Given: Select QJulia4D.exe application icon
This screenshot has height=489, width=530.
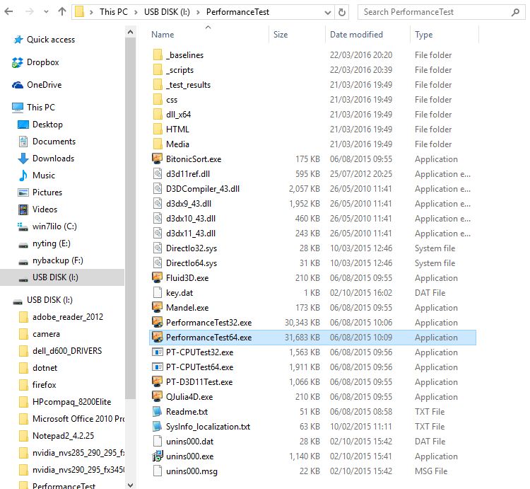Looking at the screenshot, I should [x=158, y=396].
